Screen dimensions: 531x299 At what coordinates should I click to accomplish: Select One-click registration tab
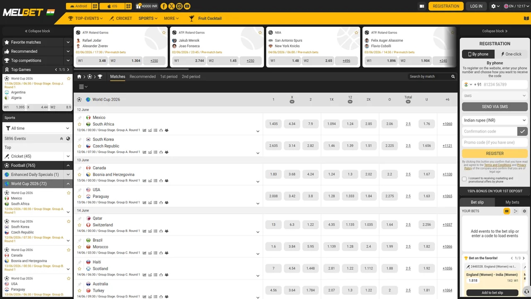coord(511,54)
